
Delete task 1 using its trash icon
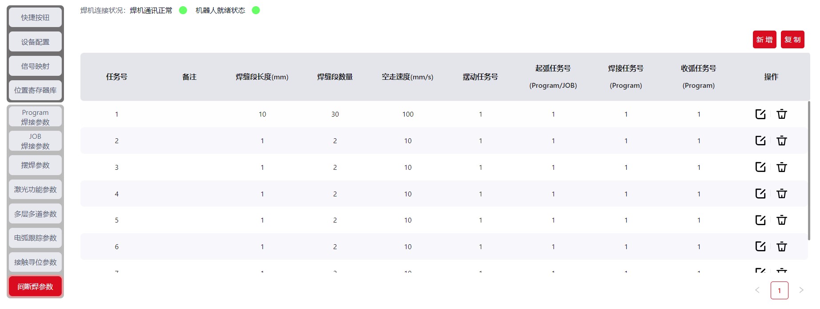click(781, 114)
